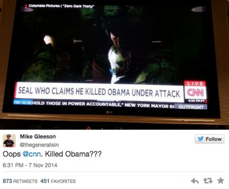229x189 pixels.
Task: Click the red LIVE badge
Action: (x=195, y=84)
